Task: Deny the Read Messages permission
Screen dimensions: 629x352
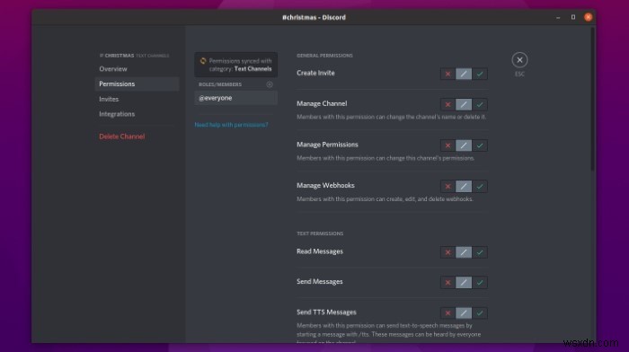Action: click(x=447, y=252)
